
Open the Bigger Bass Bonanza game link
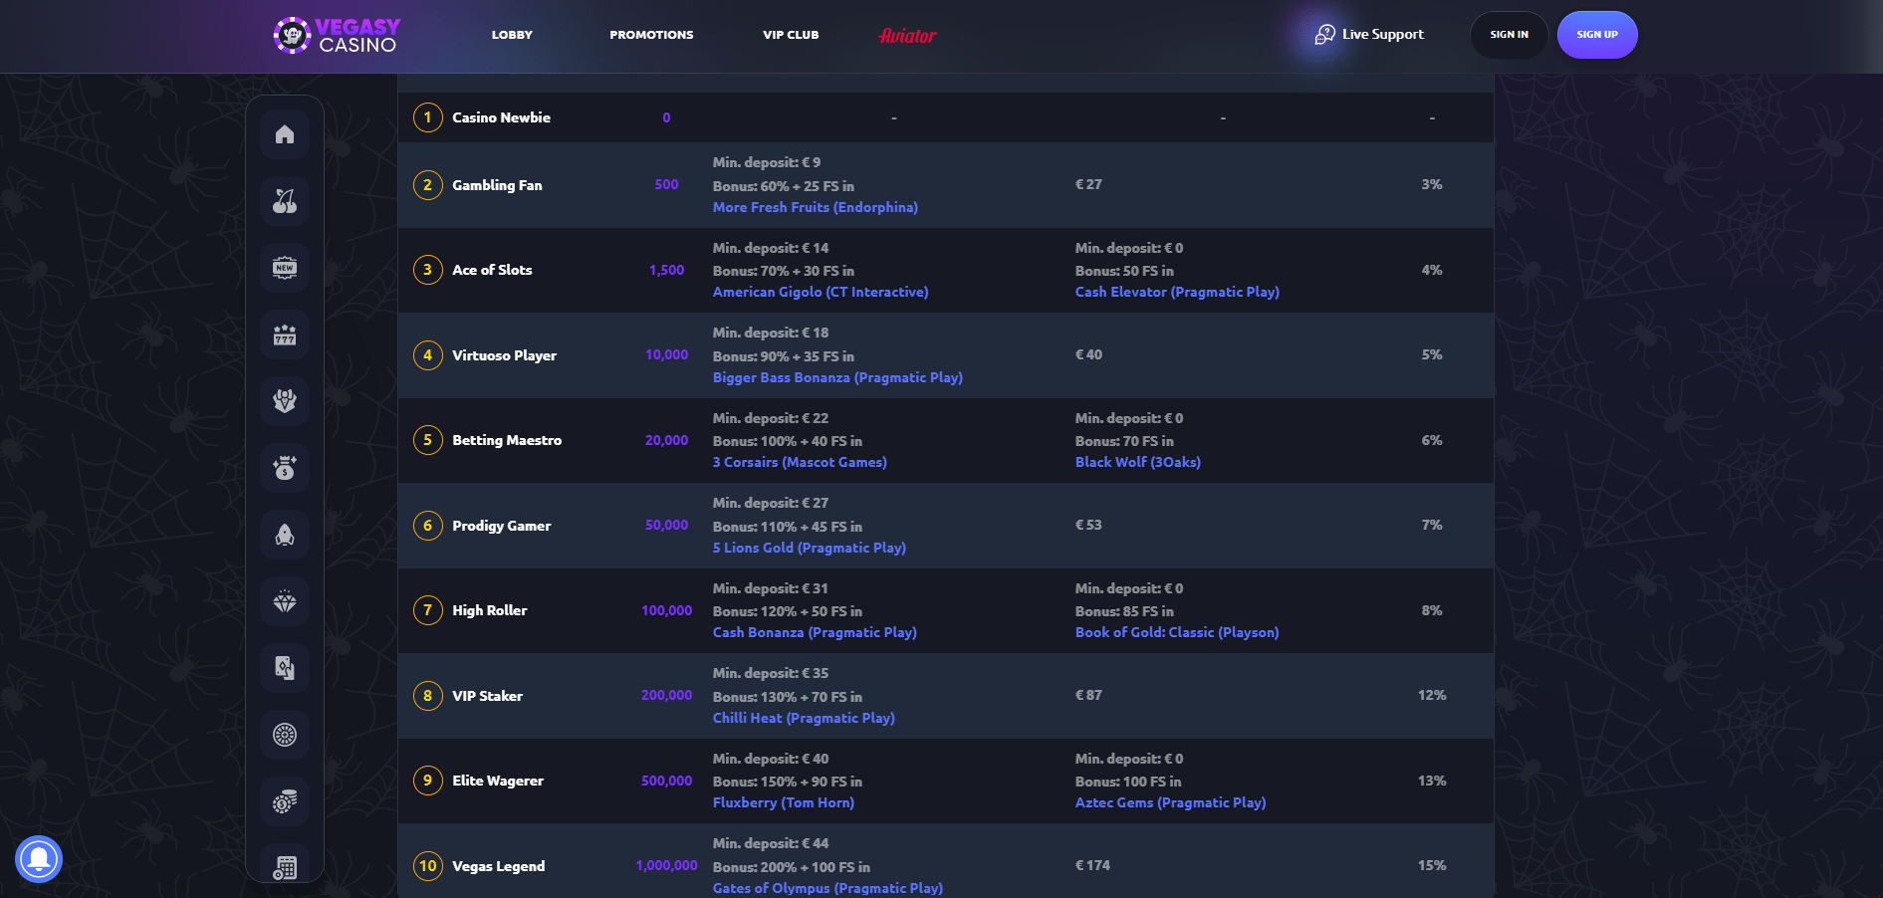coord(837,378)
